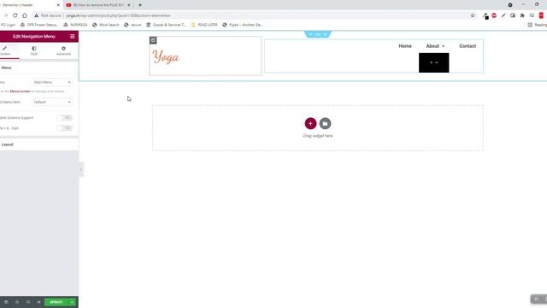
Task: Click the Contact menu item
Action: pos(468,46)
